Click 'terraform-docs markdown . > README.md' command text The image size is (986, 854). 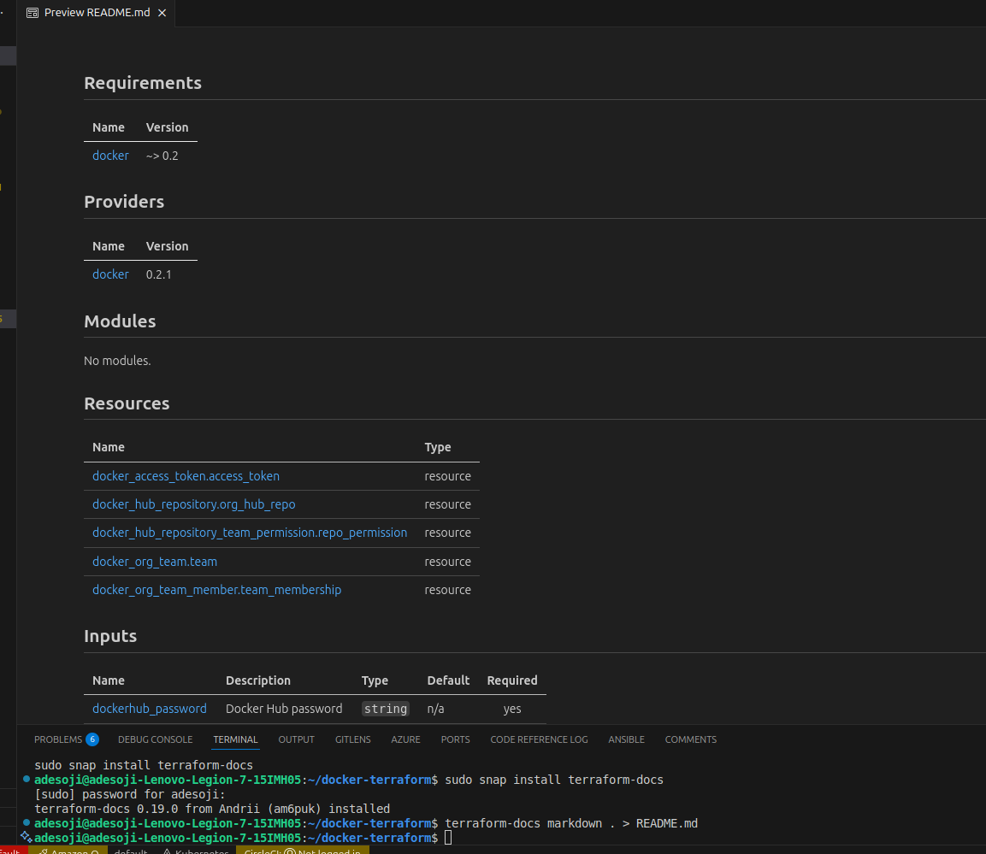tap(571, 822)
